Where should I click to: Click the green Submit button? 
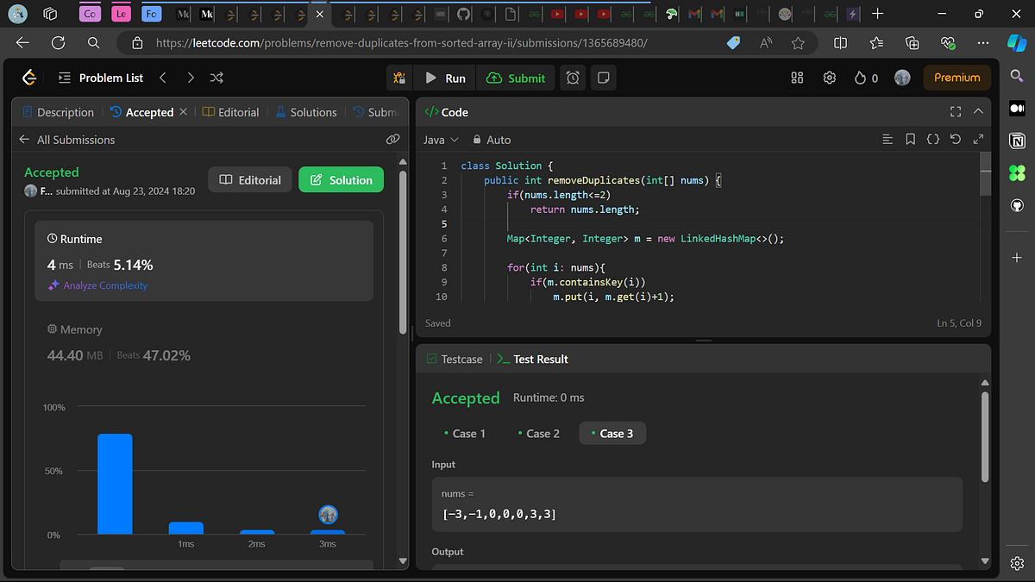[517, 78]
